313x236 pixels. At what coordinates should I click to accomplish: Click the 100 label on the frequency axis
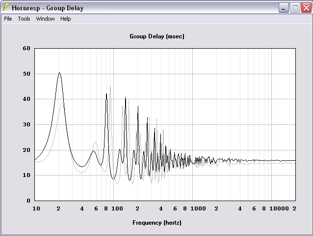point(117,208)
